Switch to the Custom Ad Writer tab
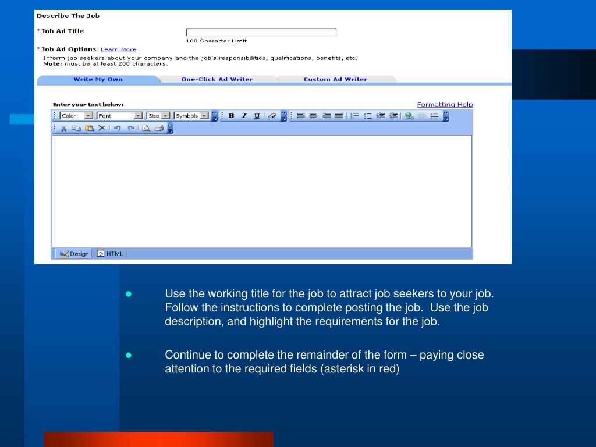Viewport: 596px width, 447px height. [x=336, y=79]
